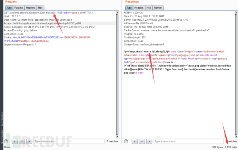Click the 'HTTP/1.1 200 OK' status line

point(133,13)
